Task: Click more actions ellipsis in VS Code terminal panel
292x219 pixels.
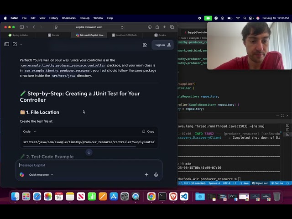Action: (x=277, y=115)
